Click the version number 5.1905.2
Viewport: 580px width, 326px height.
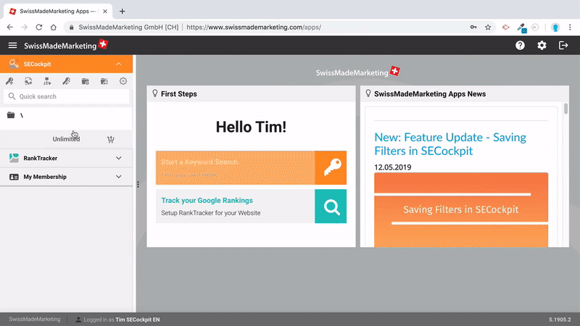pos(560,319)
